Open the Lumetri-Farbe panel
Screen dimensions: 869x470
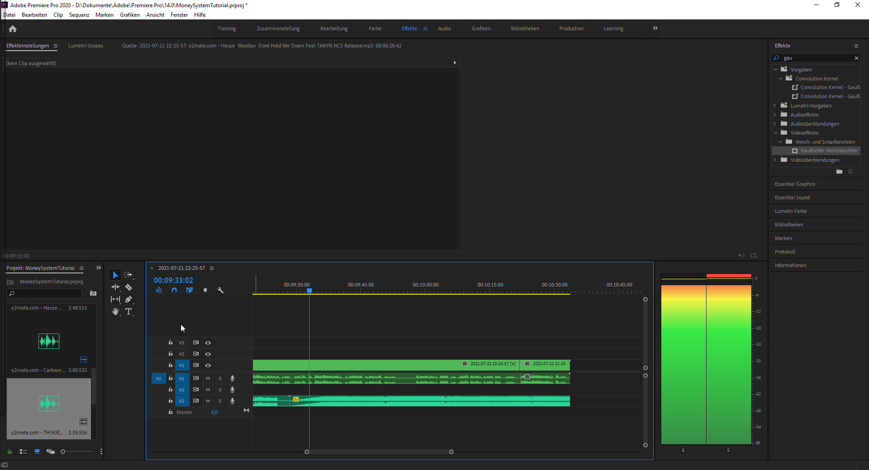790,211
